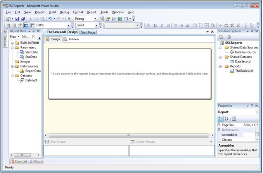Click the Align Bottoms layout icon

[x=187, y=25]
